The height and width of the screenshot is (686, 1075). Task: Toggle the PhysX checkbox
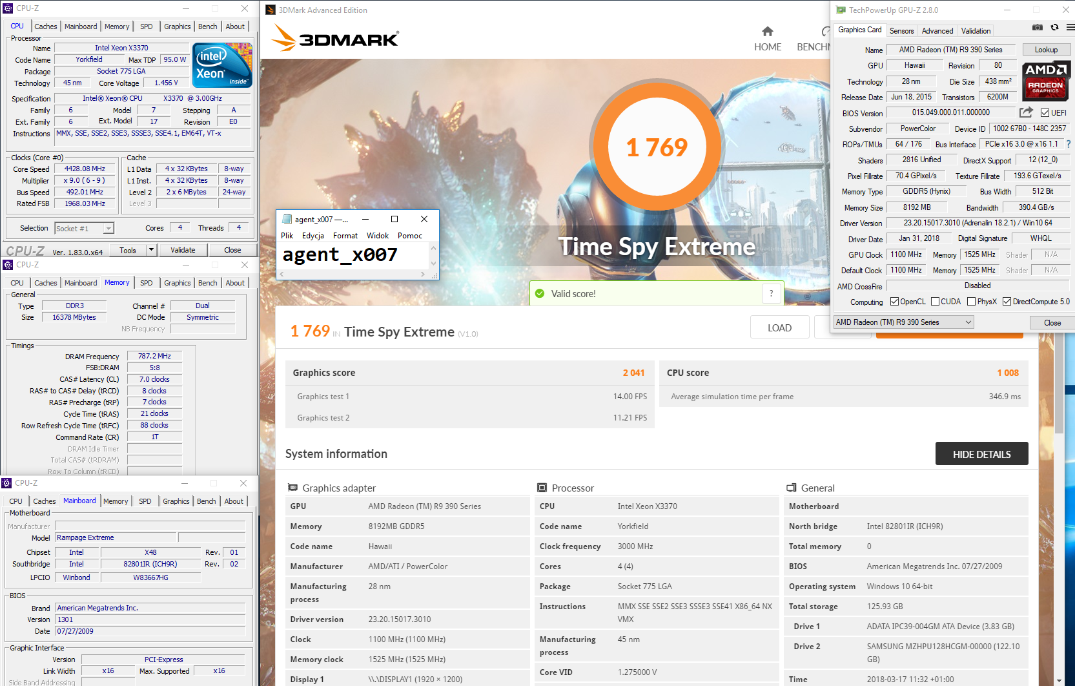[x=971, y=302]
